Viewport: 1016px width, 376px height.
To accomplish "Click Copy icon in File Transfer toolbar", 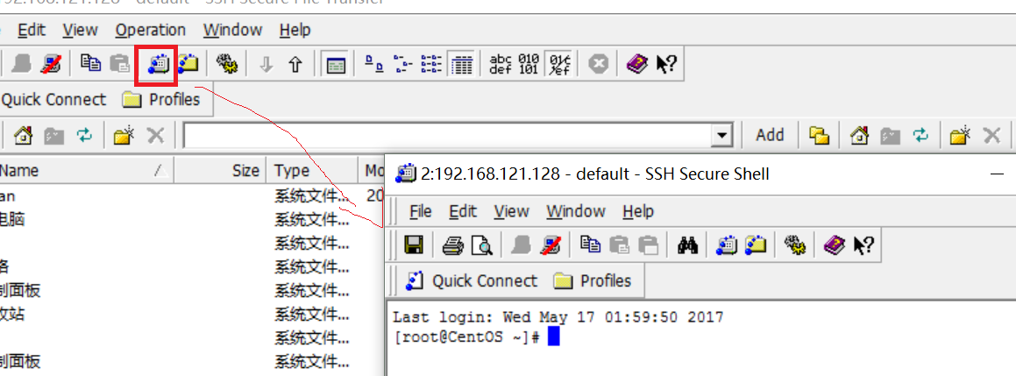I will (90, 63).
